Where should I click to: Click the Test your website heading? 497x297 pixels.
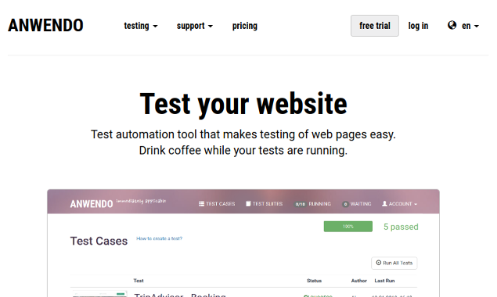pos(243,104)
